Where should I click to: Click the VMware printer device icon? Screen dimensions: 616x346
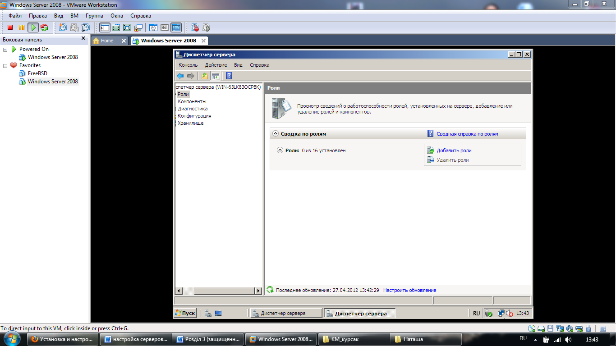579,328
